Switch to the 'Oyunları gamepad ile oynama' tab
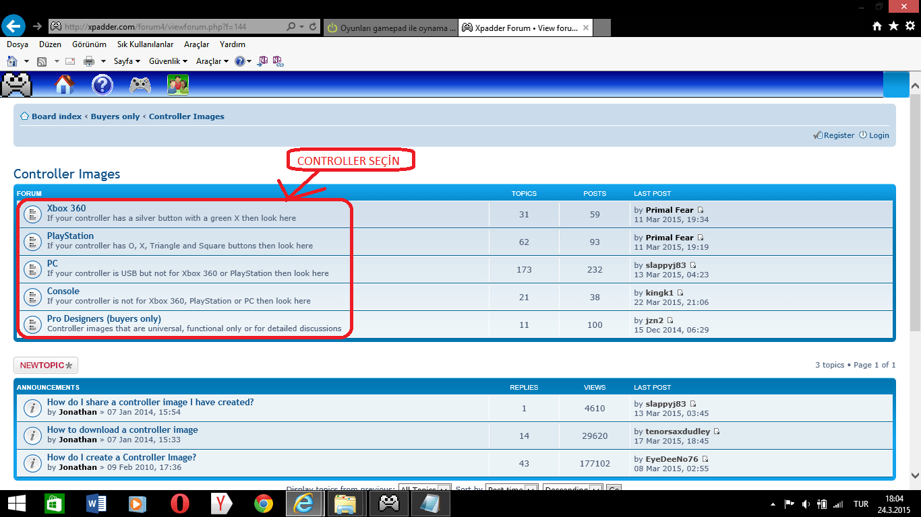The image size is (921, 517). pos(390,28)
